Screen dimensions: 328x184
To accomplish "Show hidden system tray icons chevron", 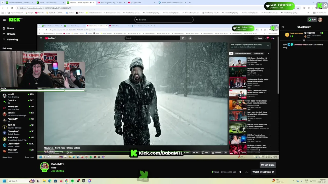I will (294, 181).
